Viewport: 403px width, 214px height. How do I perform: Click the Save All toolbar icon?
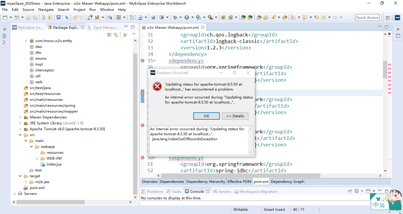[x=35, y=17]
